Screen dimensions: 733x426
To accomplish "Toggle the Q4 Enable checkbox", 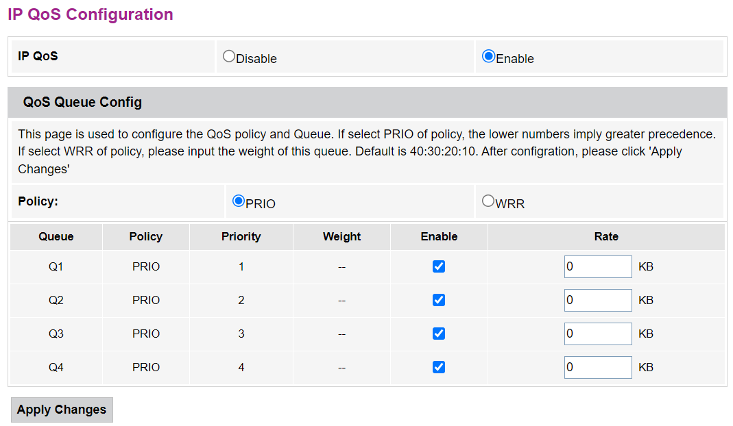I will pyautogui.click(x=439, y=367).
